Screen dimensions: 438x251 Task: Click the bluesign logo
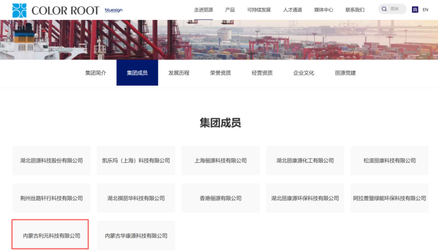(114, 9)
